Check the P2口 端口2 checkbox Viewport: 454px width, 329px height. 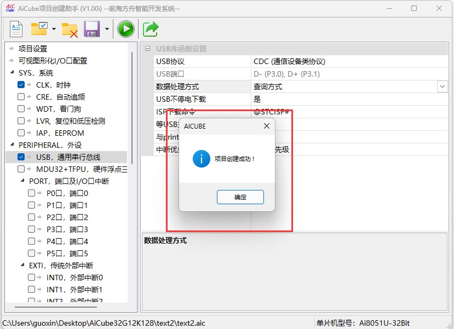tap(32, 217)
